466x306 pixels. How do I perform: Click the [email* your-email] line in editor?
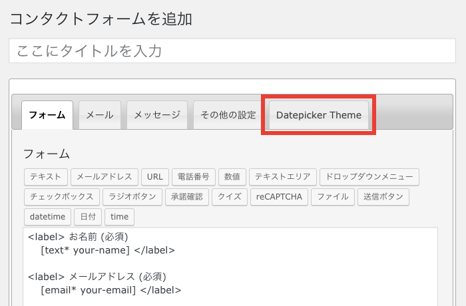pyautogui.click(x=111, y=290)
